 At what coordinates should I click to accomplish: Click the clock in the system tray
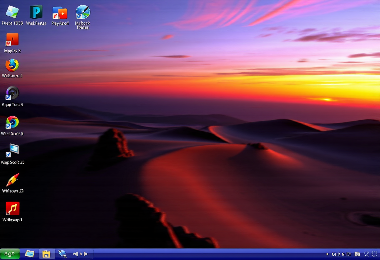(x=341, y=254)
